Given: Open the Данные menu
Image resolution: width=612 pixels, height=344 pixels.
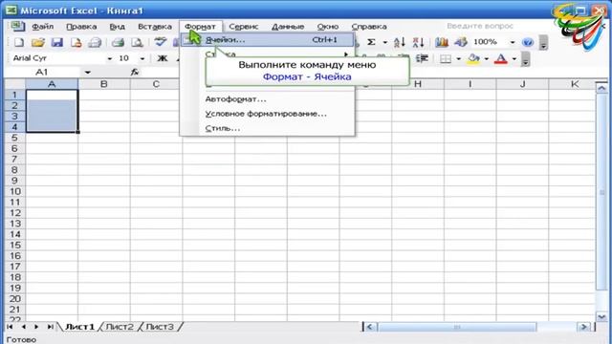Looking at the screenshot, I should [x=288, y=27].
